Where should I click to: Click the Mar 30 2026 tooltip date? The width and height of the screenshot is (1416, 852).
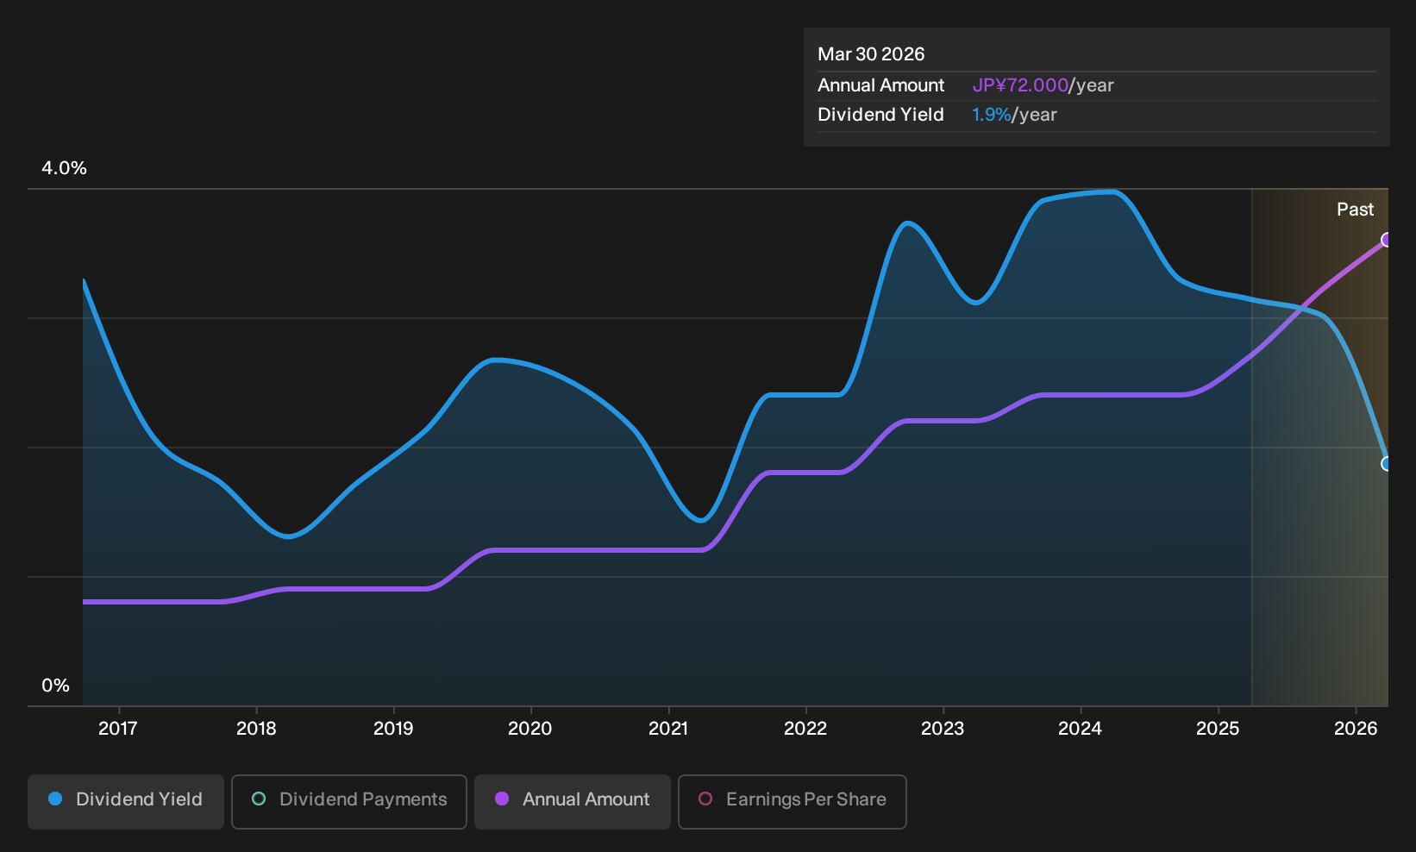871,54
